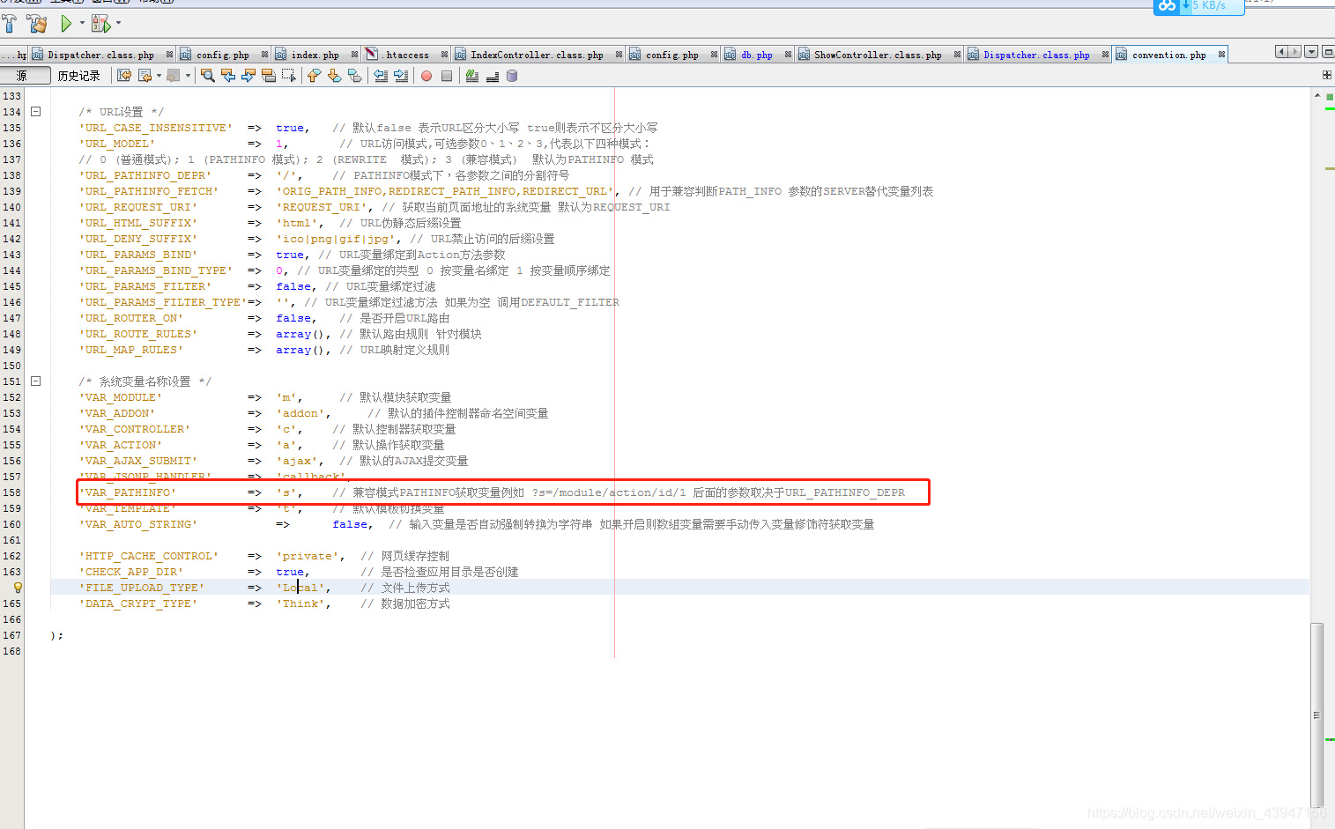Click the navigate Forward icon in editor toolbar

pos(174,76)
